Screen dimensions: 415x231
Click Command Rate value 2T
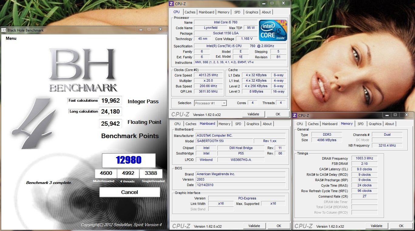pyautogui.click(x=364, y=196)
